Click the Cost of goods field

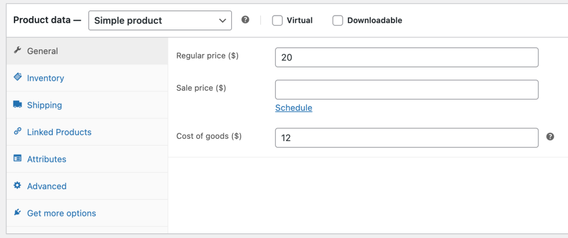(407, 138)
